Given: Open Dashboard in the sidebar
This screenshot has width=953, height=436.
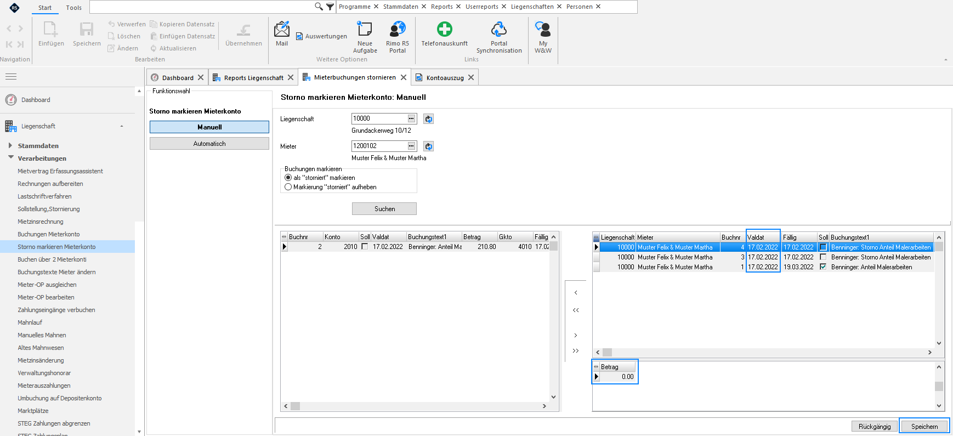Looking at the screenshot, I should click(36, 100).
